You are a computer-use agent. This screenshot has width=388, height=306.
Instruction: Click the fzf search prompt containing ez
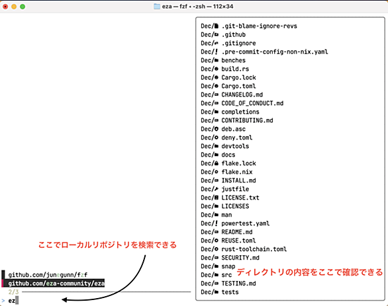click(x=12, y=301)
